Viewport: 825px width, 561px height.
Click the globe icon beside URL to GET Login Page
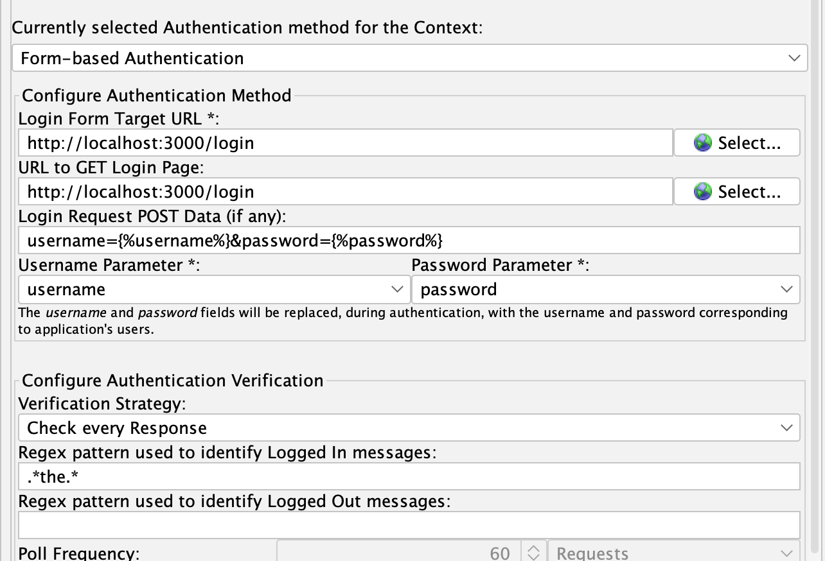(x=702, y=191)
